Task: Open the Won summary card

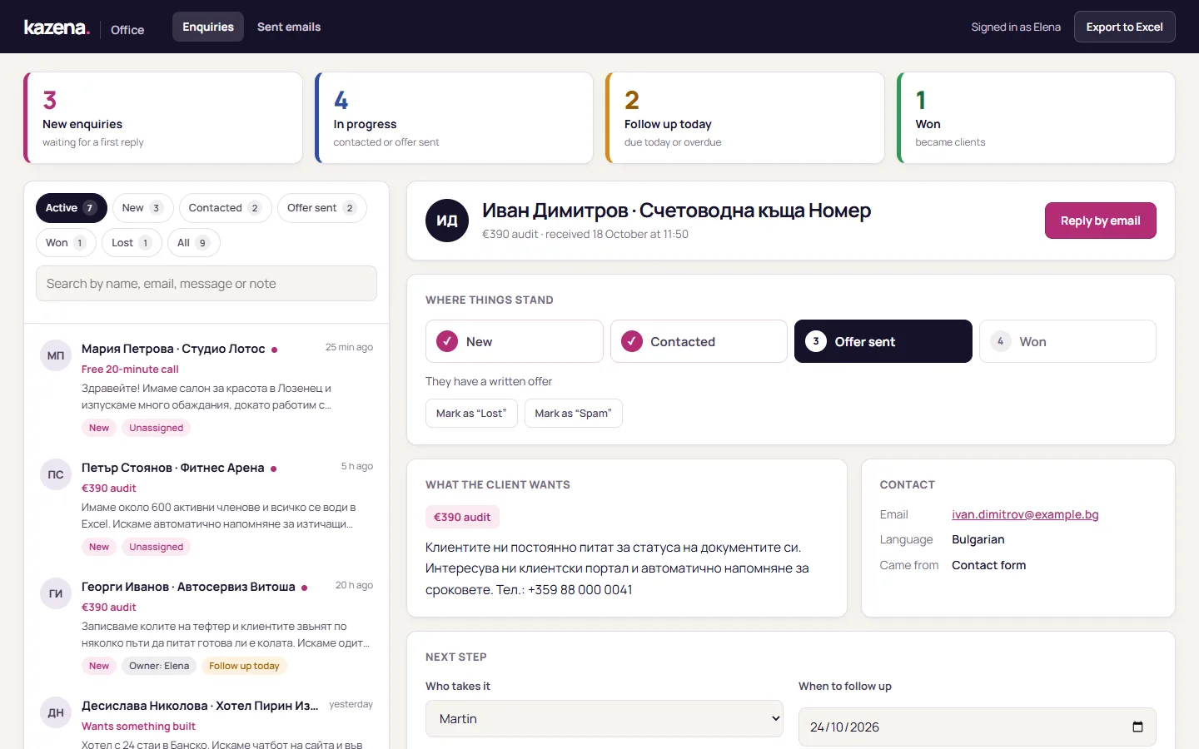Action: click(1036, 118)
